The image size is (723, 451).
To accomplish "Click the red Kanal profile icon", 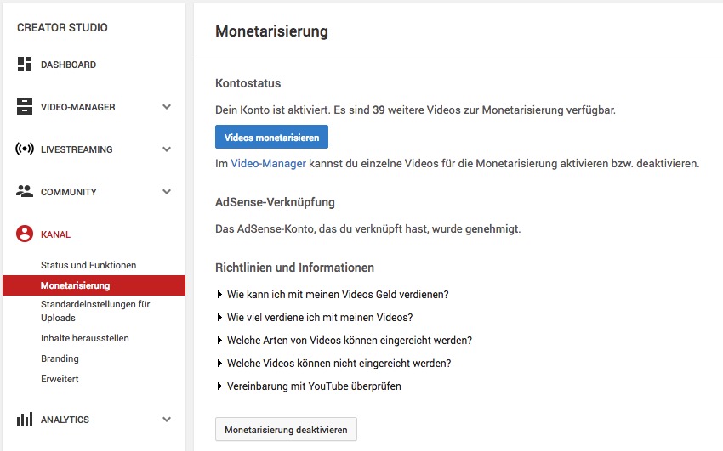I will (x=25, y=234).
